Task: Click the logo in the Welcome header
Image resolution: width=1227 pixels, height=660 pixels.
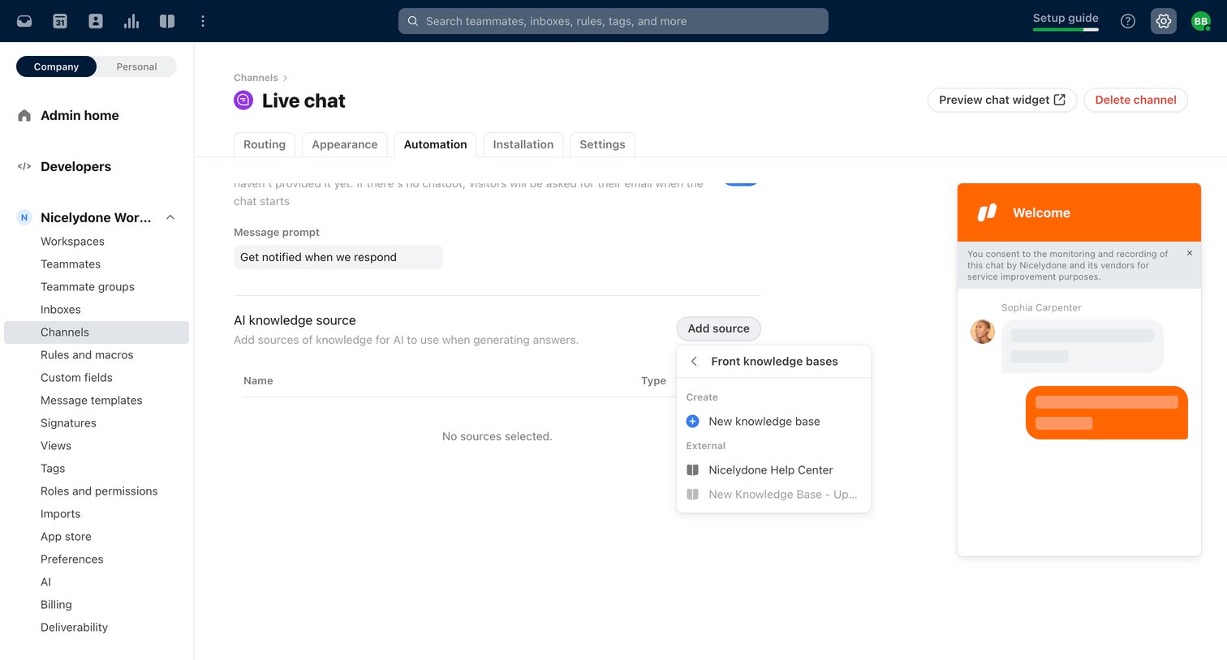Action: click(x=987, y=212)
